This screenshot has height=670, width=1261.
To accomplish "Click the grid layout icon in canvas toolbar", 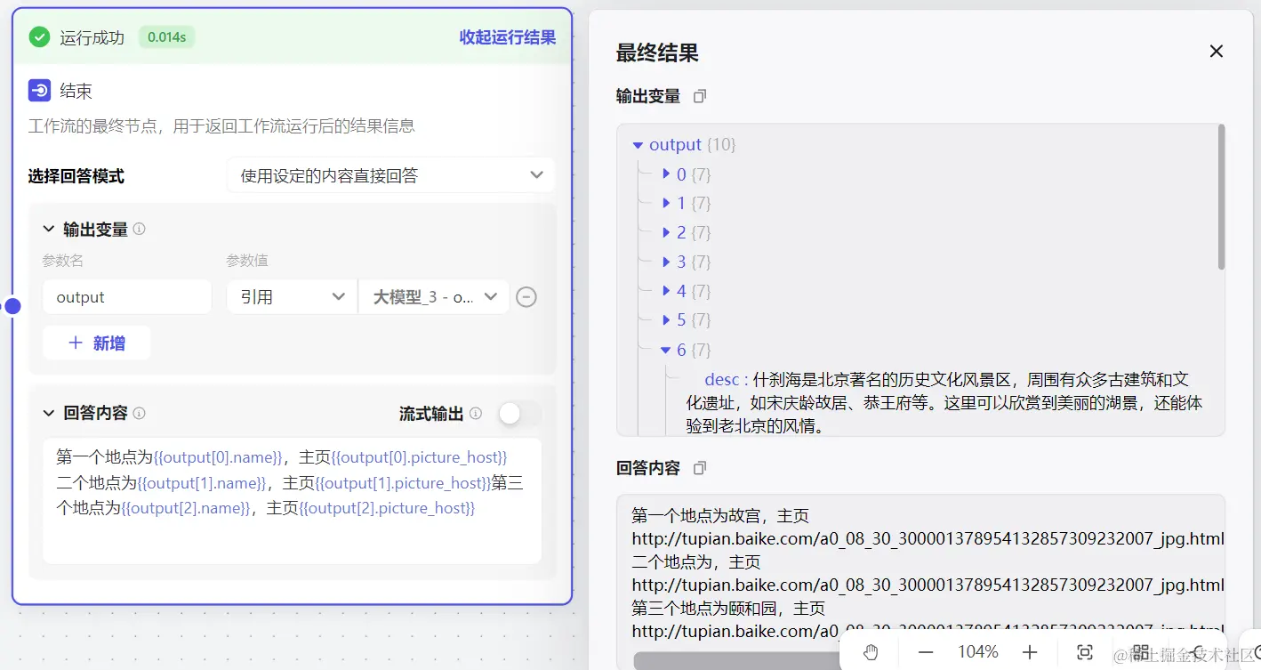I will (x=1140, y=652).
